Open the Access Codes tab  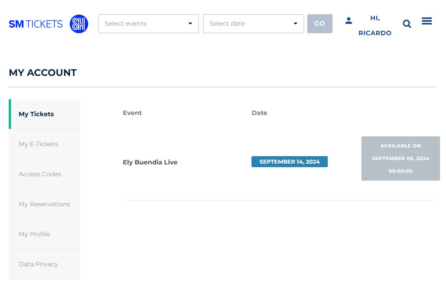(44, 174)
